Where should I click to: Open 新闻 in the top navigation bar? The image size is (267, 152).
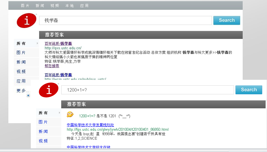coord(40,6)
